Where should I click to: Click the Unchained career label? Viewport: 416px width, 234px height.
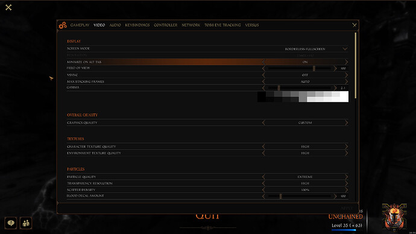pos(345,217)
